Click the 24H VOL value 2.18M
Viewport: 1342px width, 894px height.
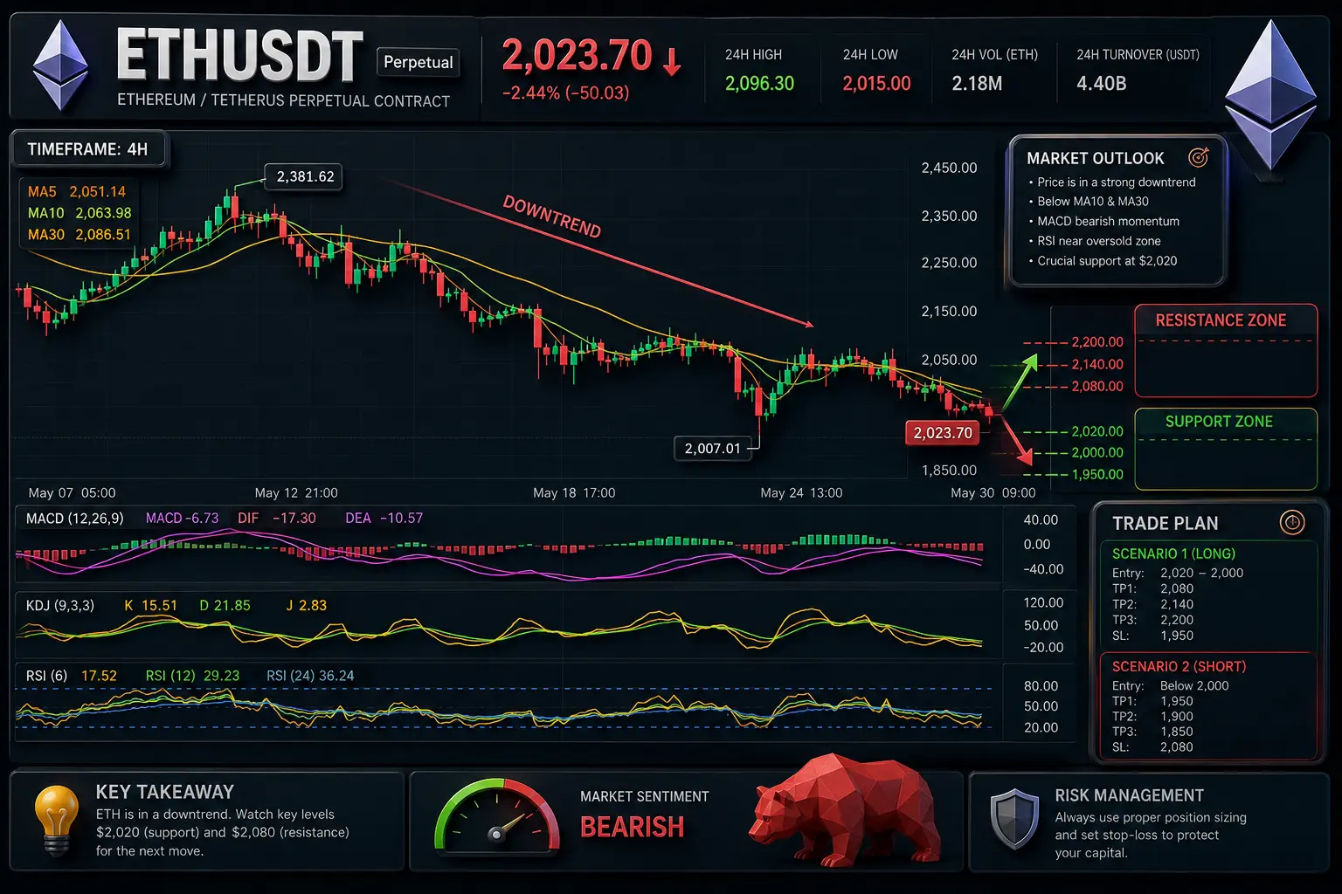coord(977,84)
